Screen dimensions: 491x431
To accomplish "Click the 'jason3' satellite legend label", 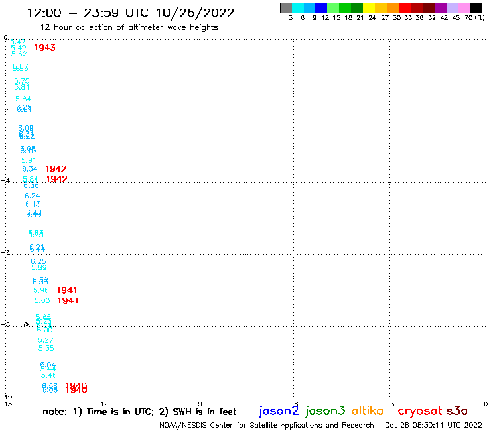I will [x=325, y=411].
